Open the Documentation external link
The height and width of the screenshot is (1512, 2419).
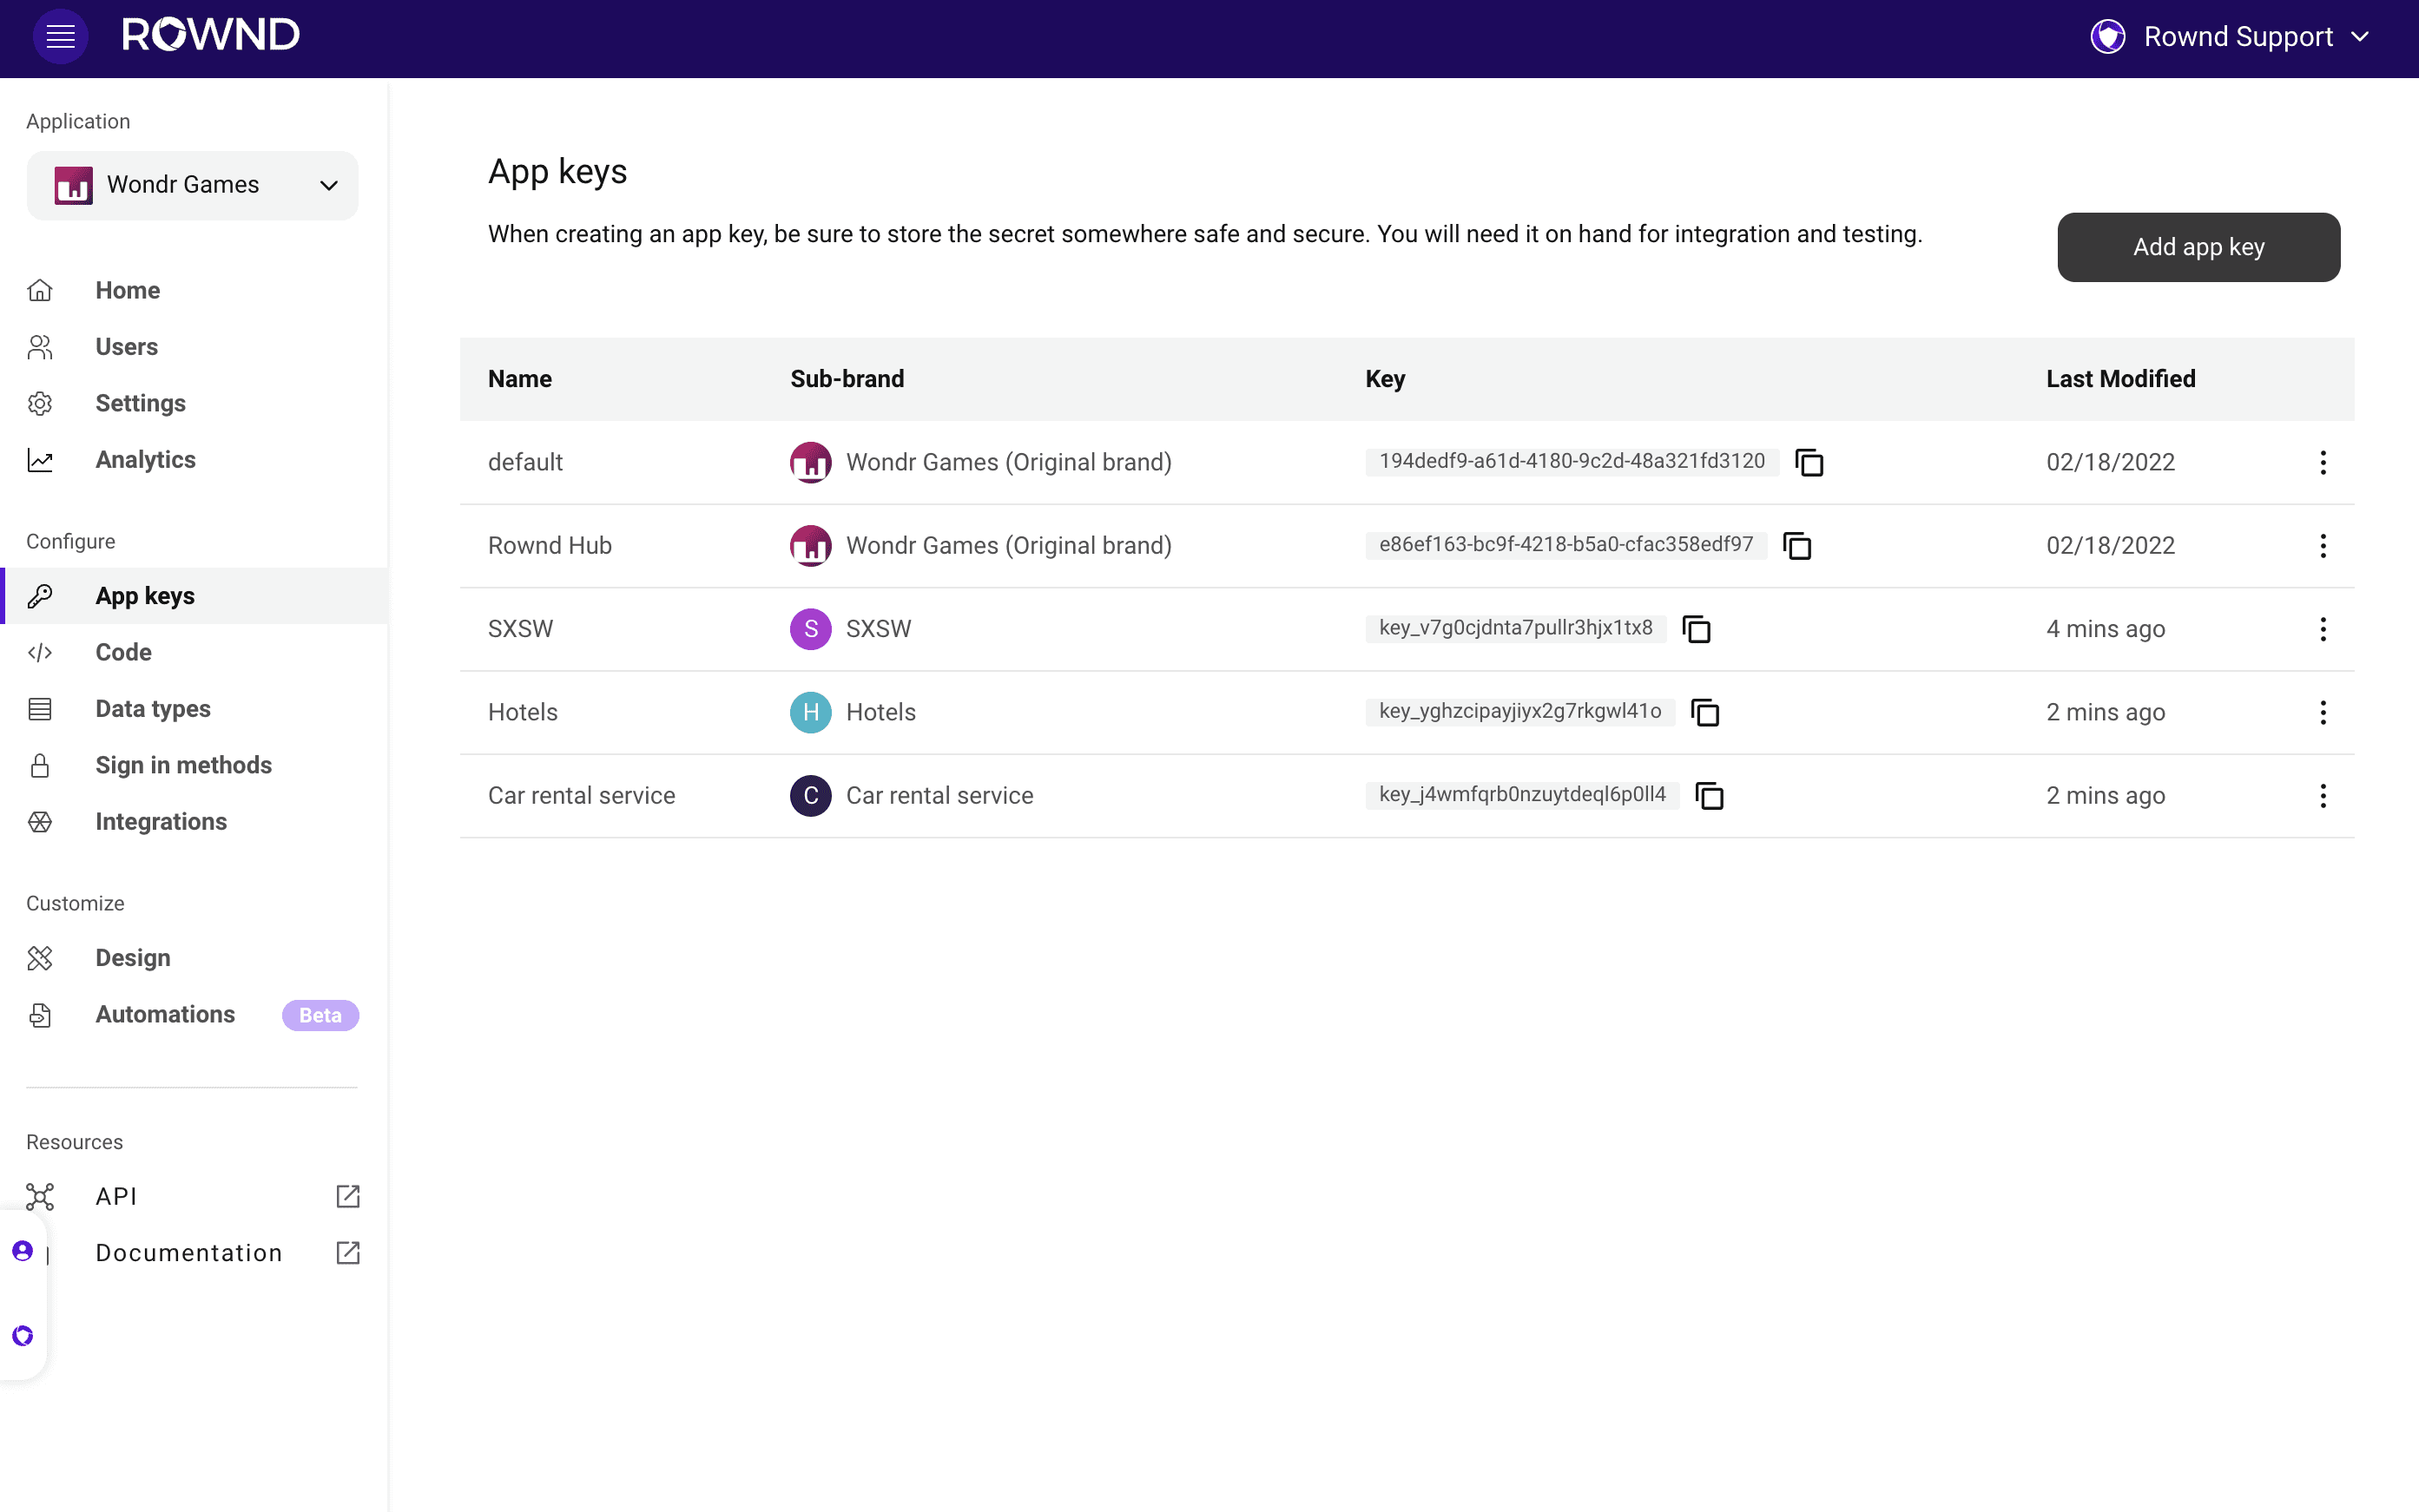[190, 1253]
